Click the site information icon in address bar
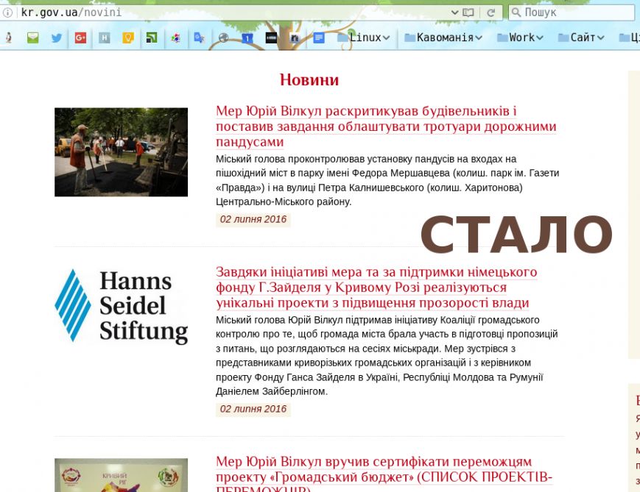This screenshot has width=640, height=492. (7, 13)
